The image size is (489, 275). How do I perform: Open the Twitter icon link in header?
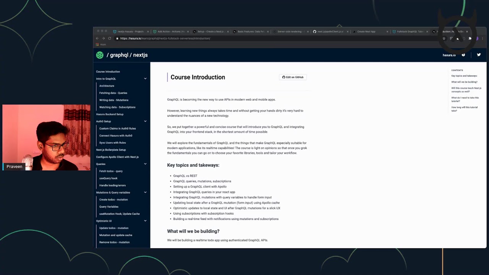coord(479,55)
